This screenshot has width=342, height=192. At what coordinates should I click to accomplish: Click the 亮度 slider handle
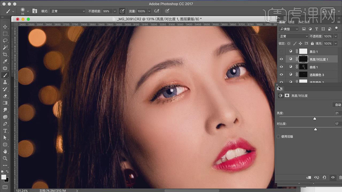point(315,119)
